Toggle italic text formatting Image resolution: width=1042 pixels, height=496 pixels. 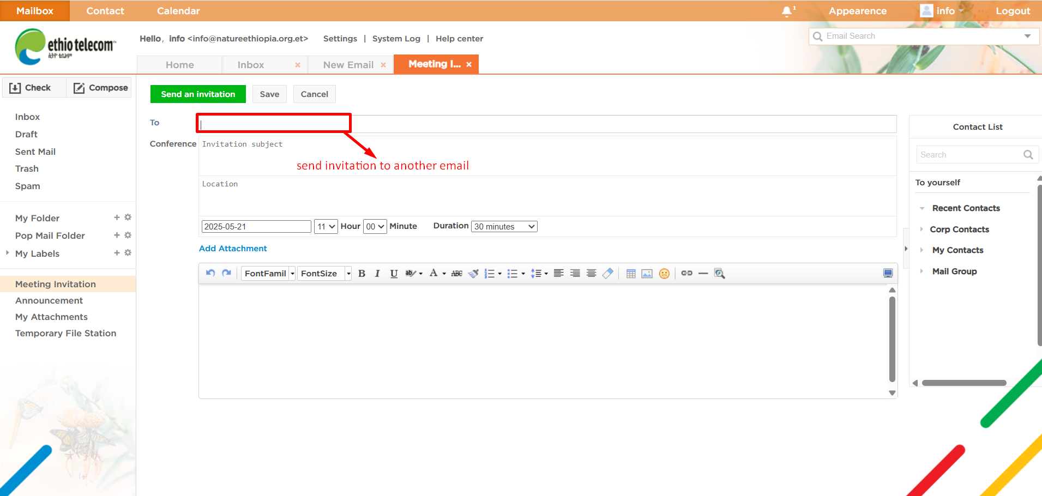[x=377, y=274]
